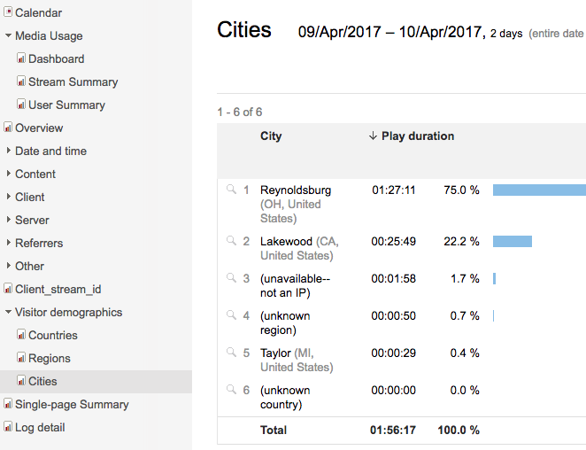Click the report icon beside Countries
Image resolution: width=586 pixels, height=450 pixels.
21,336
